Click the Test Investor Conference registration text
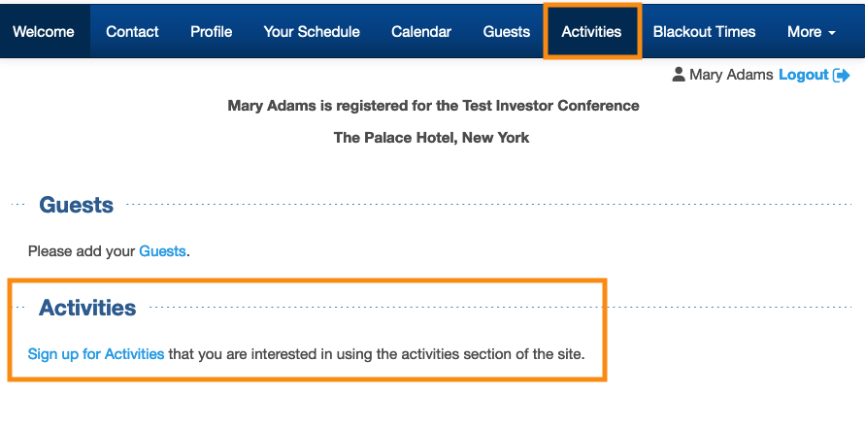865x427 pixels. click(433, 106)
